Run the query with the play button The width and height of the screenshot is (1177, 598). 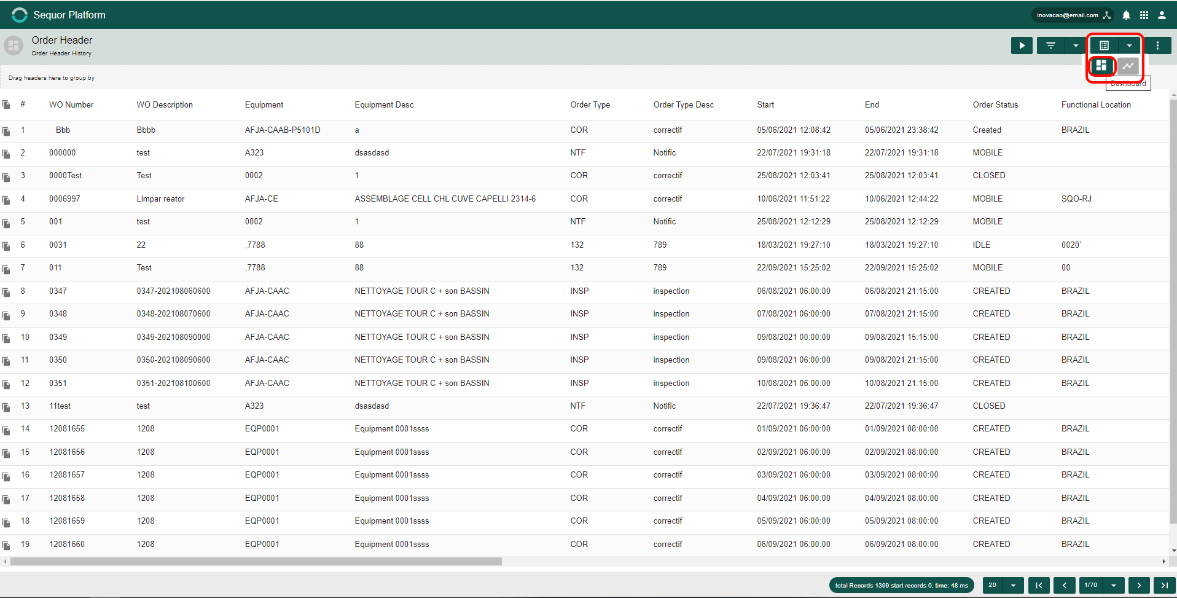point(1022,45)
